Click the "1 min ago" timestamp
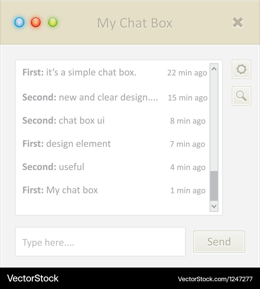 pyautogui.click(x=188, y=191)
